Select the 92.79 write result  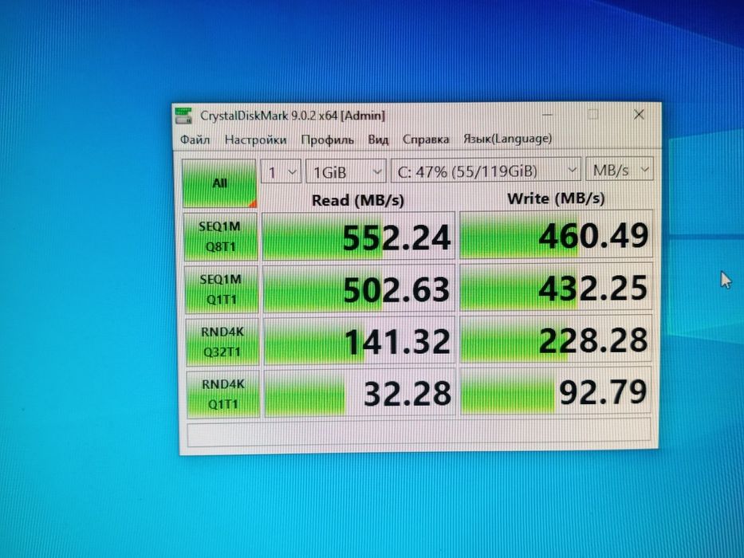click(x=556, y=391)
